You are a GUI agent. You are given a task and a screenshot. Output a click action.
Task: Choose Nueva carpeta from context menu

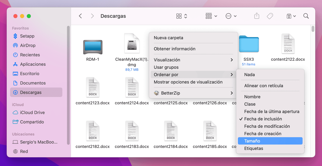[x=168, y=38]
